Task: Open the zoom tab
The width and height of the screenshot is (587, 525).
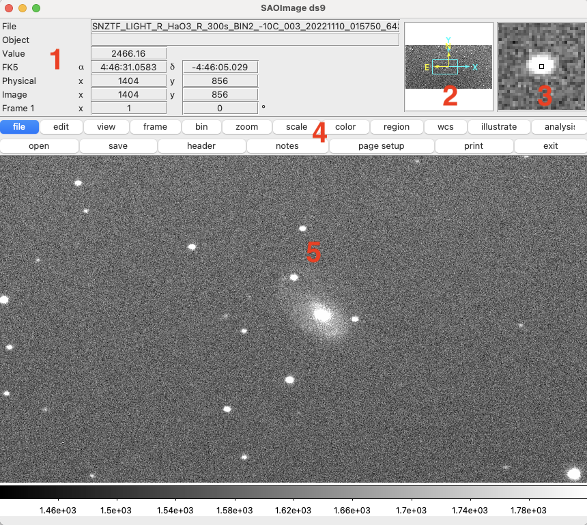Action: point(247,127)
